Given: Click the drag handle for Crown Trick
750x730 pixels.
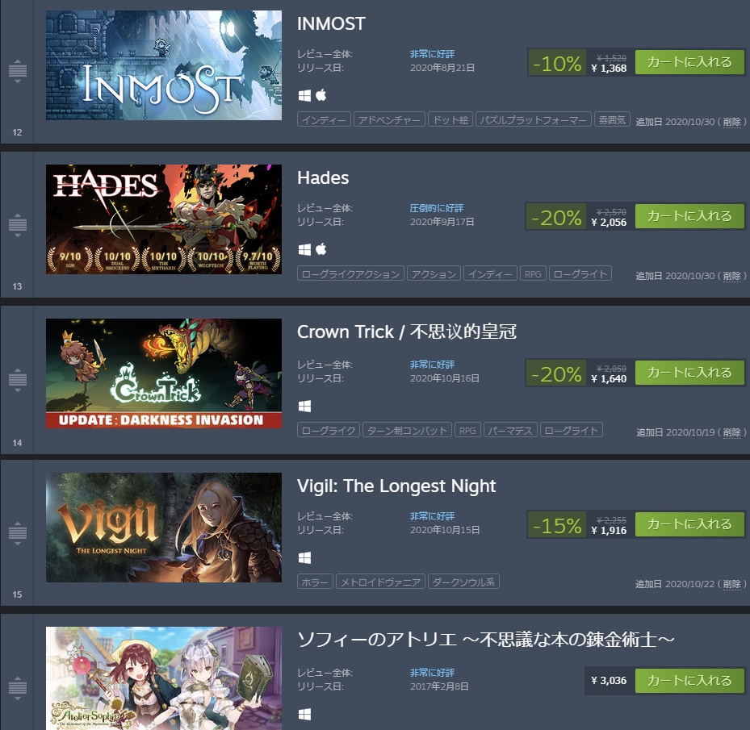Looking at the screenshot, I should (18, 380).
